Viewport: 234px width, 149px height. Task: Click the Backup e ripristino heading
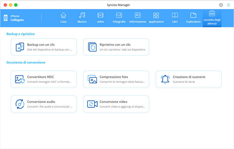click(21, 34)
